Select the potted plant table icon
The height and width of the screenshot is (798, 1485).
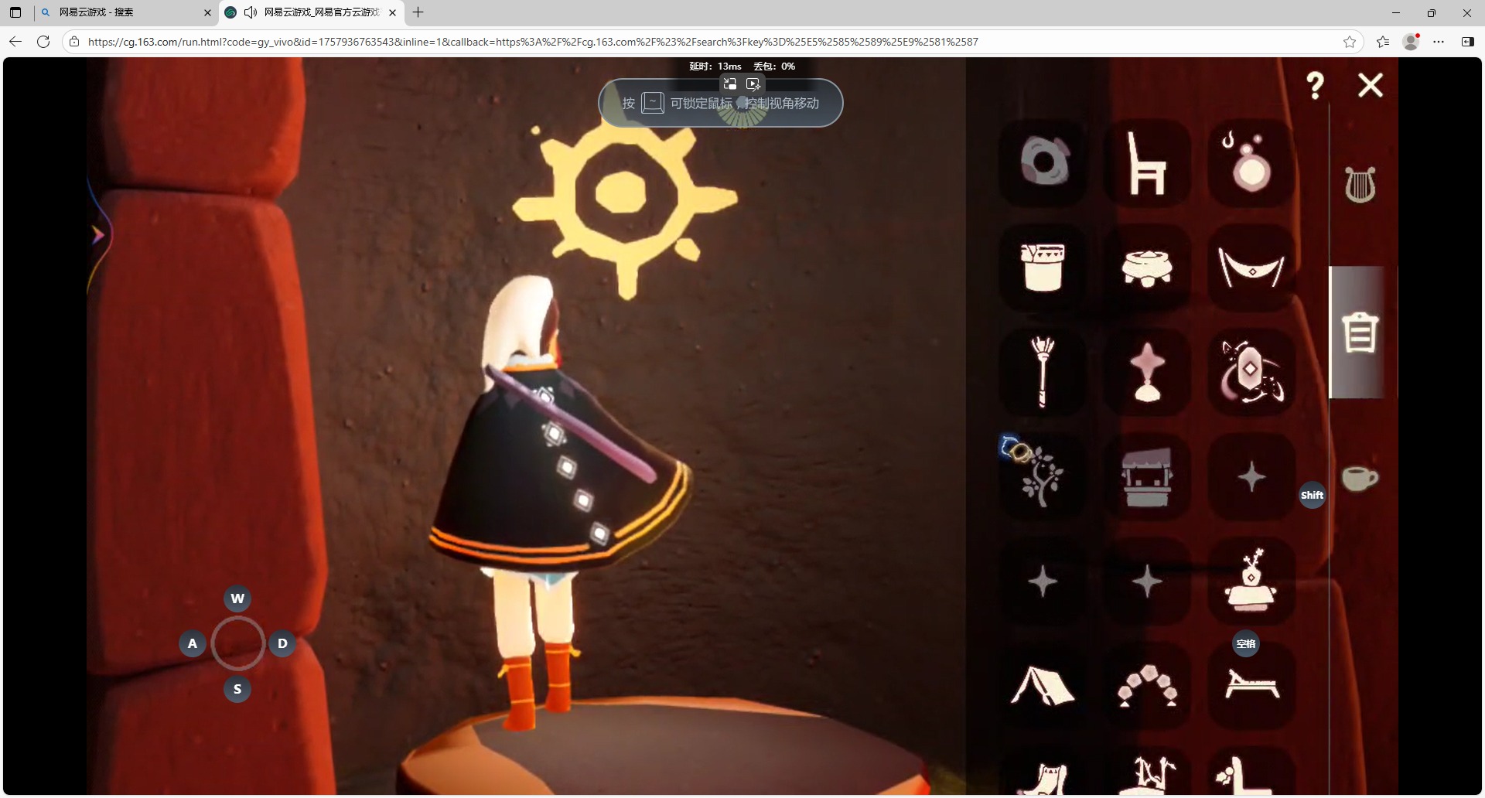coord(1251,581)
